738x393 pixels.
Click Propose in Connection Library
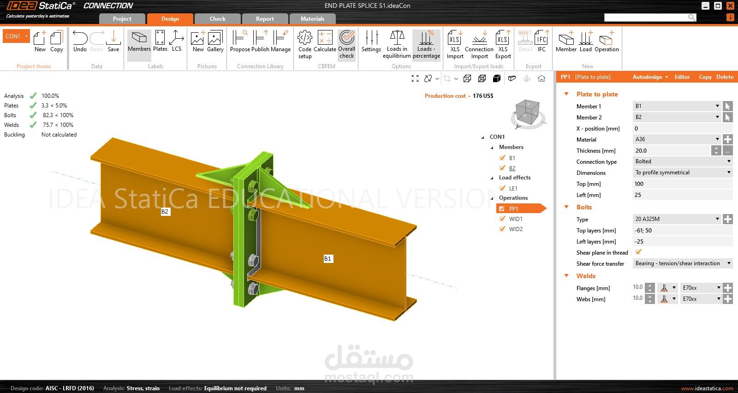click(x=240, y=42)
